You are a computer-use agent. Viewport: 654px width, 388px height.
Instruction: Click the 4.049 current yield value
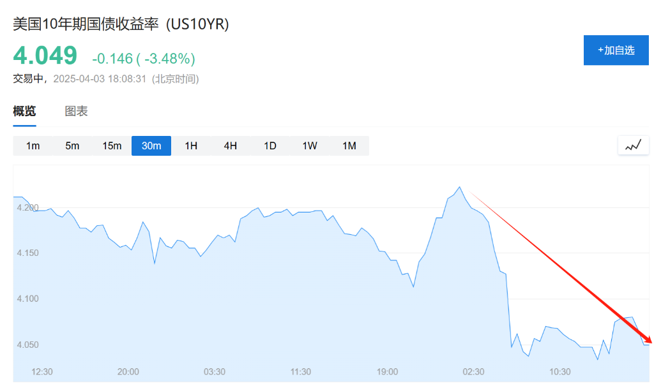tap(45, 56)
